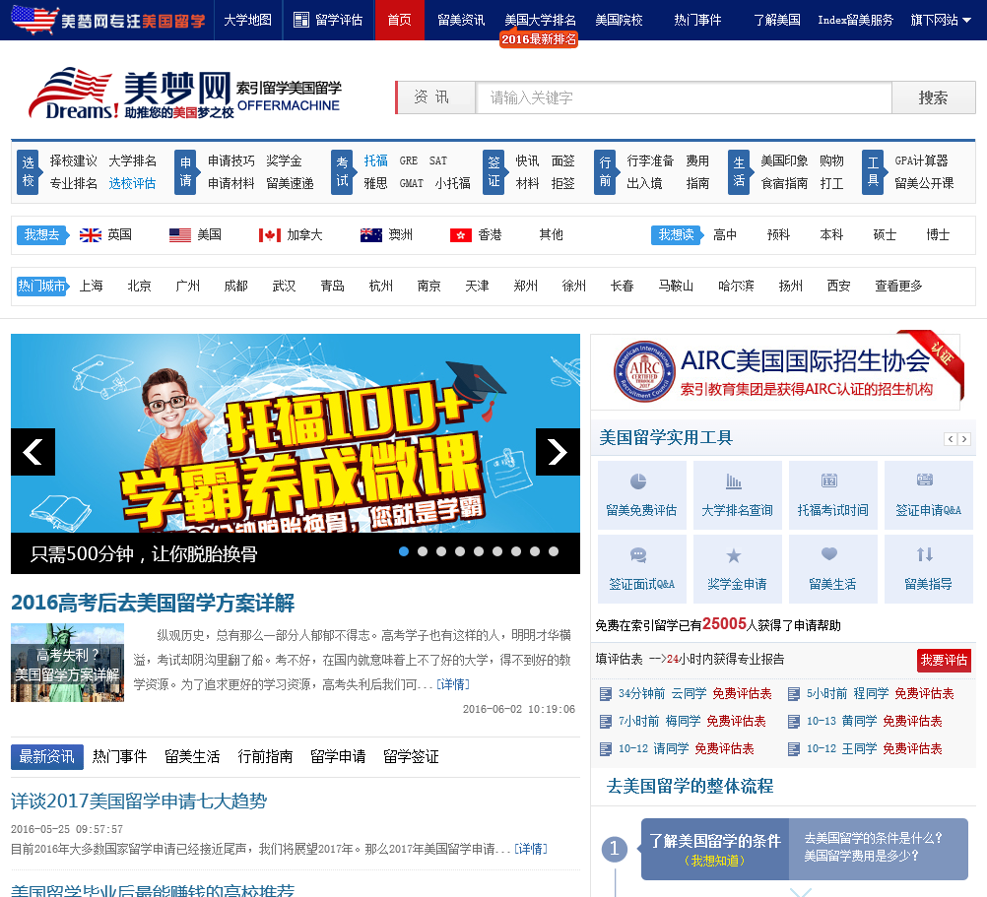Click the document icon beside 34分钟前 云同学
Viewport: 987px width, 897px height.
coord(606,694)
